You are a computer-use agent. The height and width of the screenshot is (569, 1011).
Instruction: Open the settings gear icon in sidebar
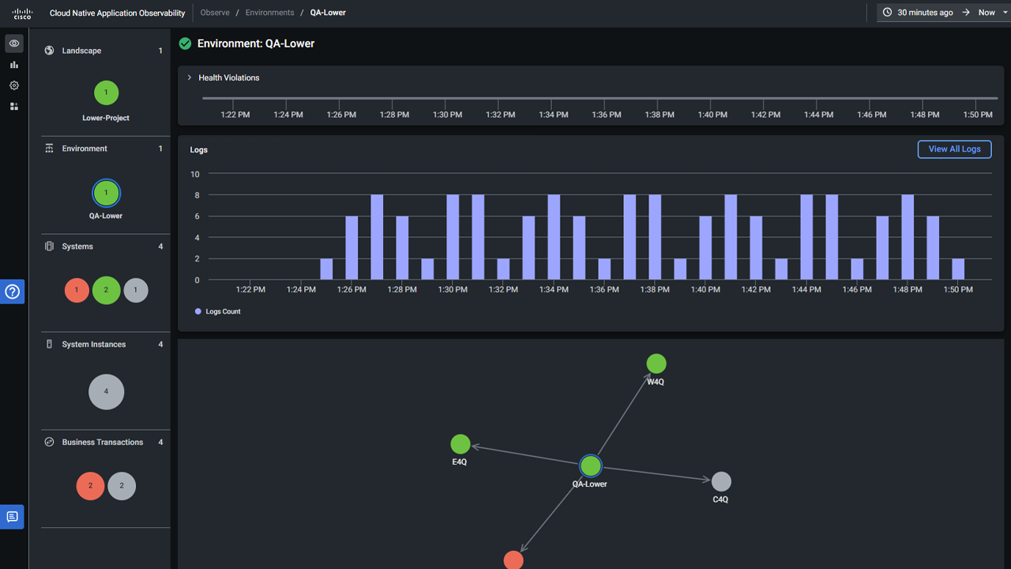(x=13, y=85)
